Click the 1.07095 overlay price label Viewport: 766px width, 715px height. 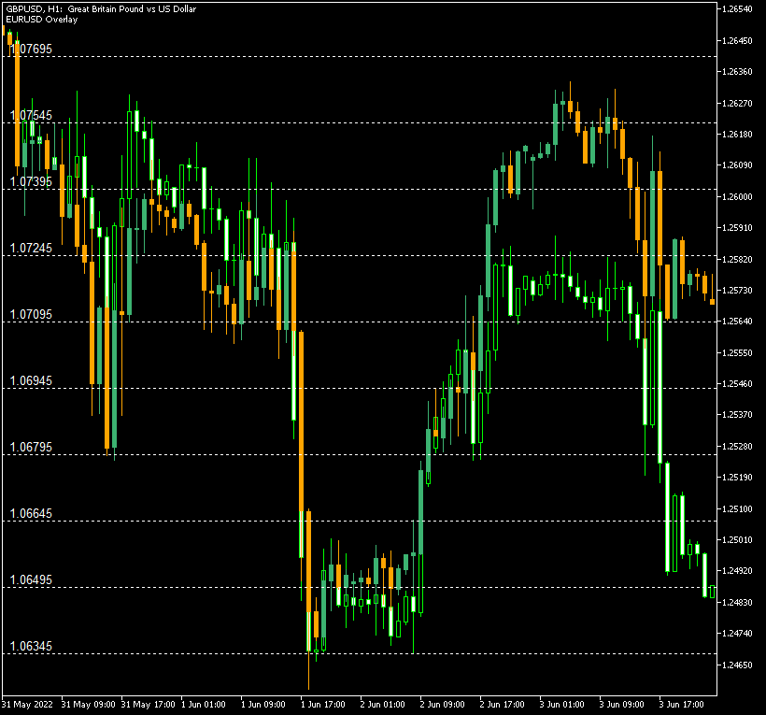[31, 315]
